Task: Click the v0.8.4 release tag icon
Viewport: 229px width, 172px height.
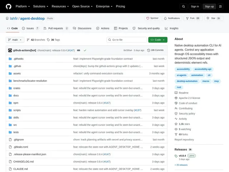Action: pos(176,156)
